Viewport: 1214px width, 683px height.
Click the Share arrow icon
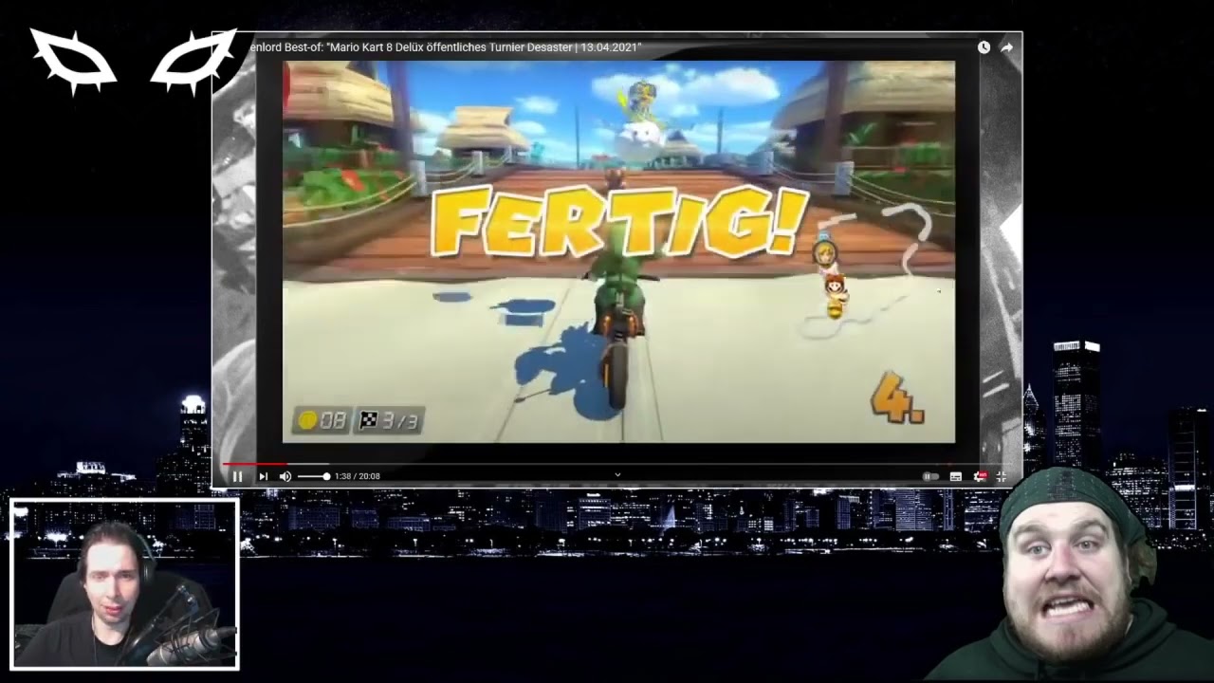(x=1006, y=47)
